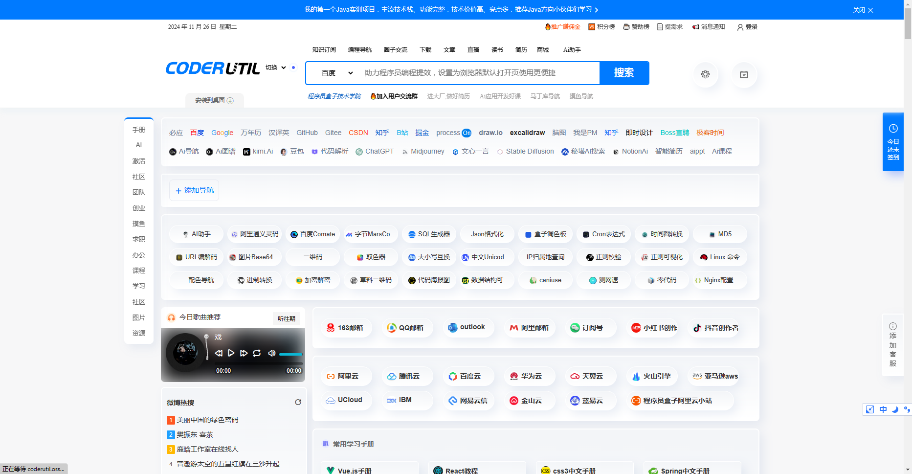Open 编程导航 top menu
912x474 pixels.
360,50
